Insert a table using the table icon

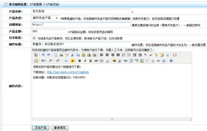pos(131,61)
